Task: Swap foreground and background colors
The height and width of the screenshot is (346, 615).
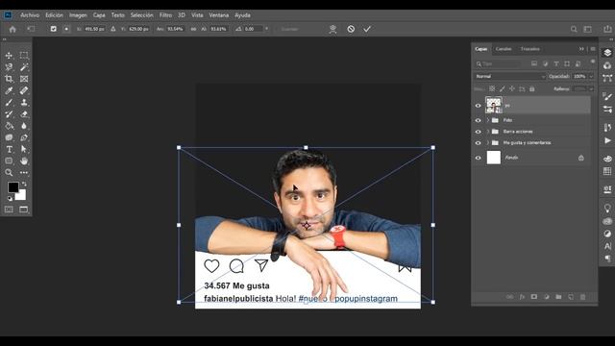Action: pyautogui.click(x=24, y=184)
